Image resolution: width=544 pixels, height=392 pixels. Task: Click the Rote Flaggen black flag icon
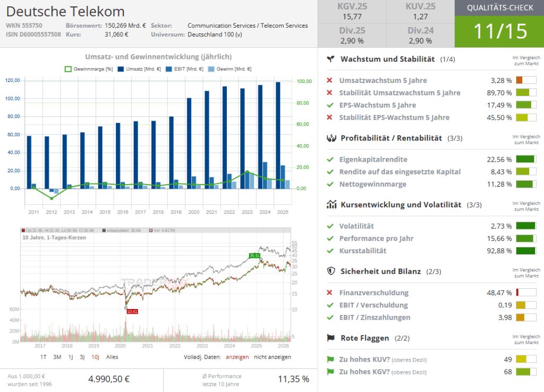tap(331, 338)
